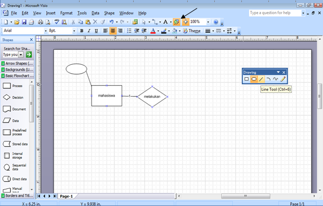Select the Pencil tool in Drawing toolbar

point(283,79)
